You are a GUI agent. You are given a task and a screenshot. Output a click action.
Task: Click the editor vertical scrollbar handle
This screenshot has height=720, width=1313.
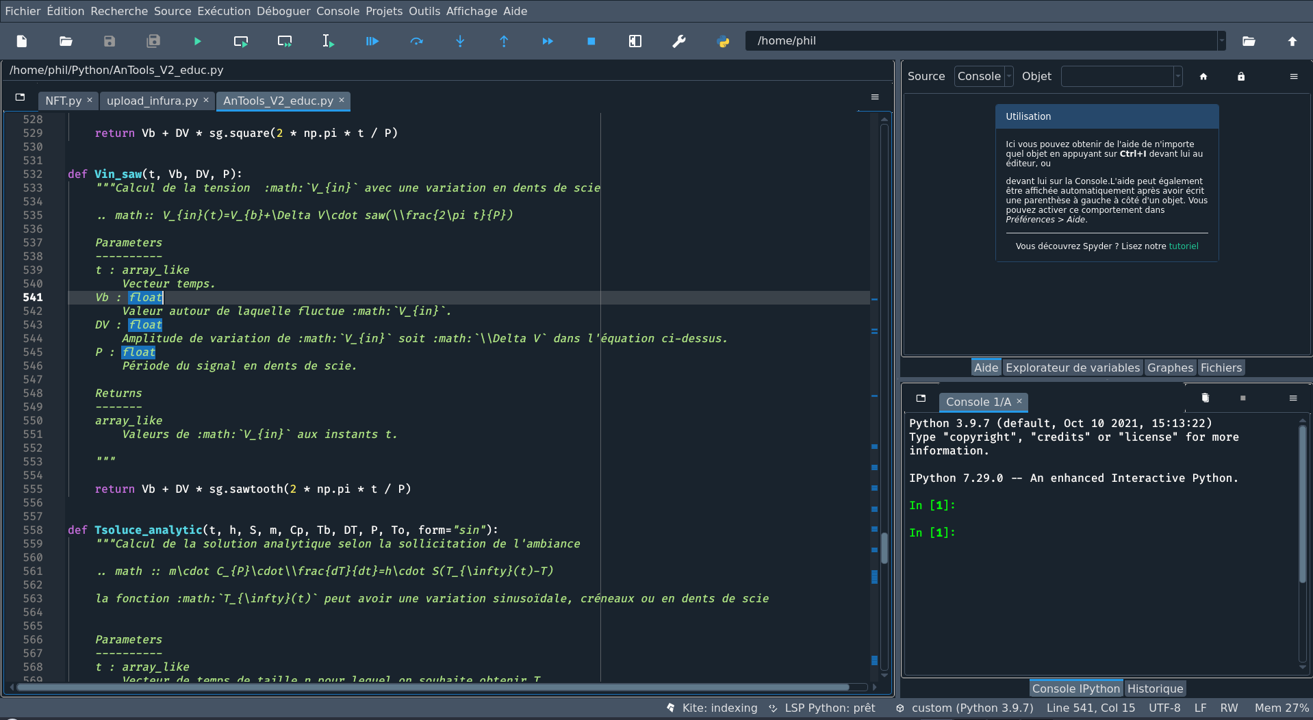coord(884,548)
